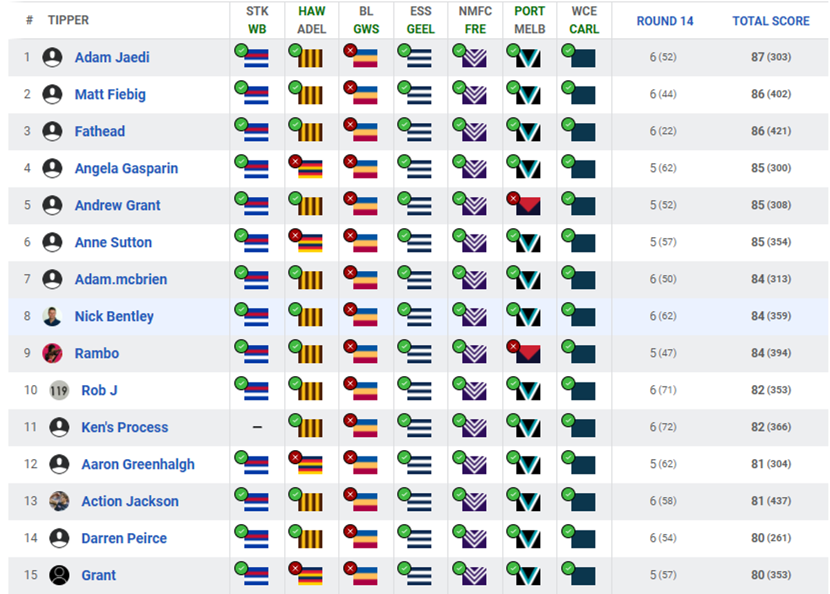The height and width of the screenshot is (594, 830).
Task: Click Adam Jaedi's STK vs WB tip icon
Action: click(252, 57)
